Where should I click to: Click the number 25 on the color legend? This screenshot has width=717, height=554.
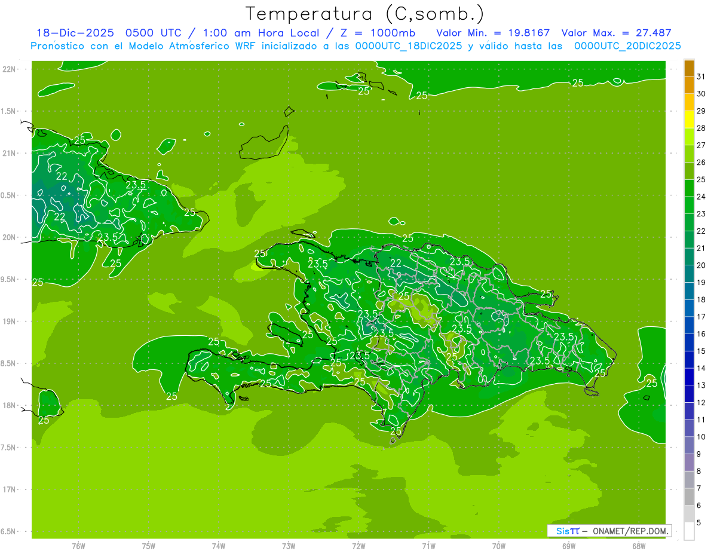coord(701,179)
